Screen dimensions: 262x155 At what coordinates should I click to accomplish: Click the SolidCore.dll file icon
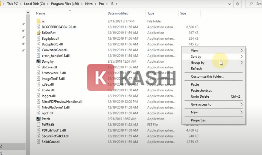38,142
